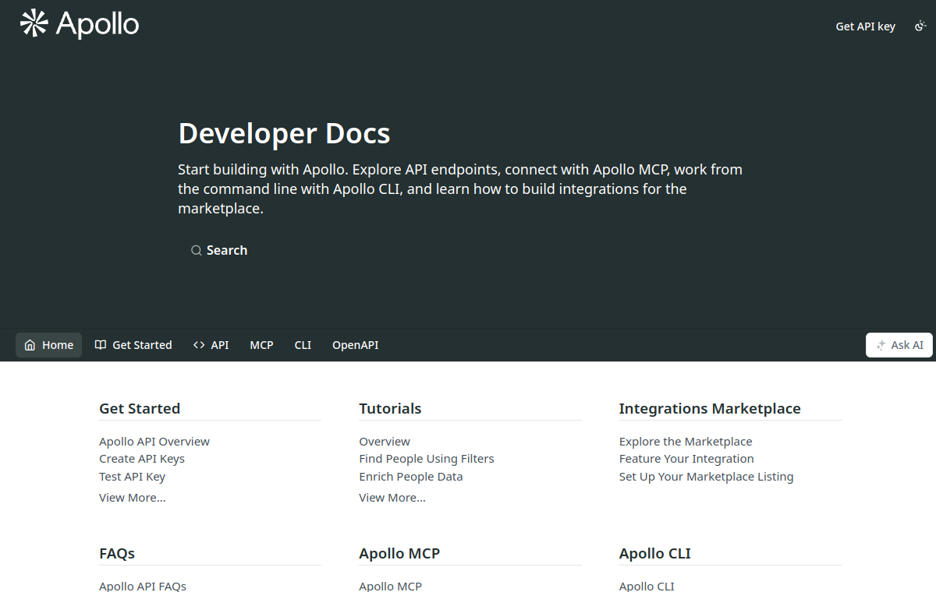The height and width of the screenshot is (592, 936).
Task: Click the Developer Docs title
Action: 285,133
